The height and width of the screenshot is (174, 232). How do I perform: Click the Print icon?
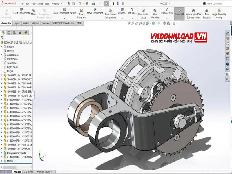coord(93,3)
